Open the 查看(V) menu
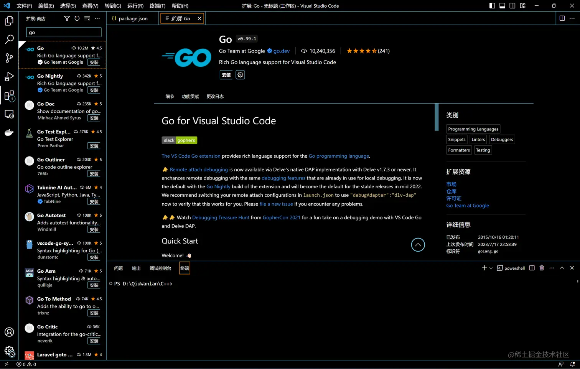 pyautogui.click(x=90, y=6)
